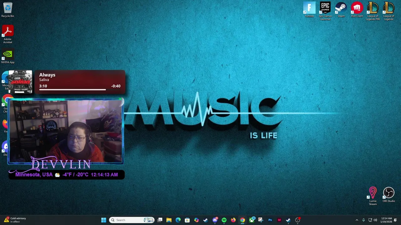Open the NVIDIA App desktop shortcut
Image resolution: width=401 pixels, height=225 pixels.
[x=8, y=57]
